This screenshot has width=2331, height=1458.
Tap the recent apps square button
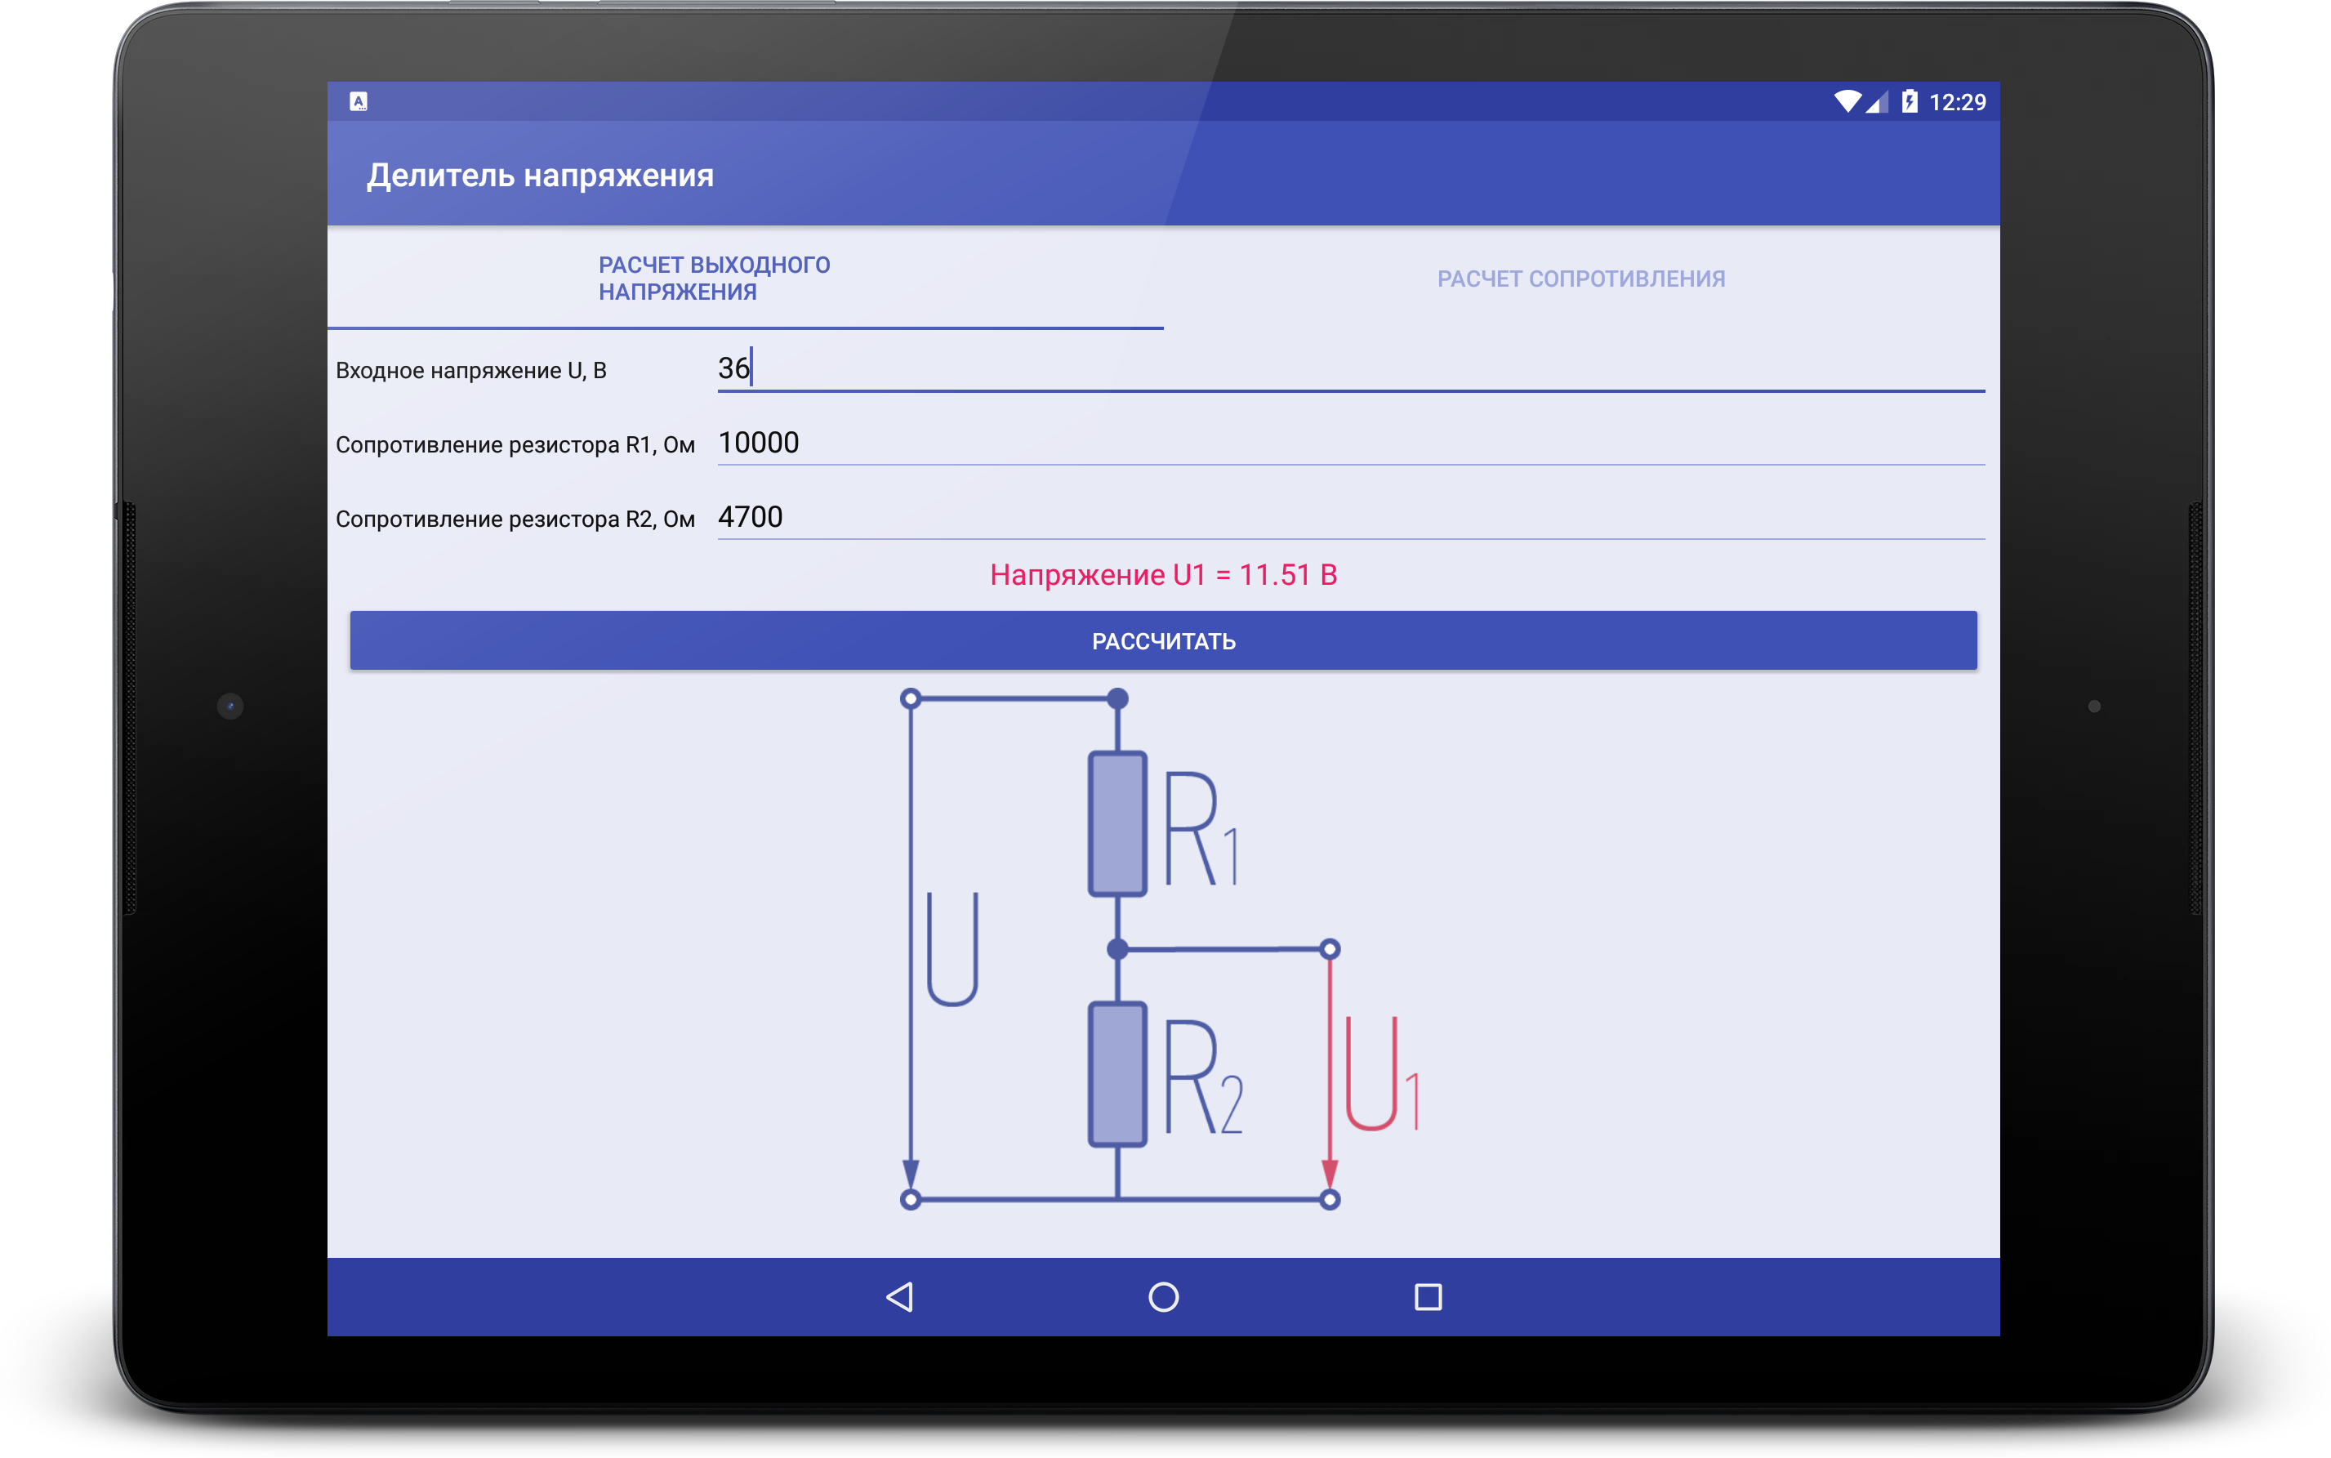coord(1428,1297)
